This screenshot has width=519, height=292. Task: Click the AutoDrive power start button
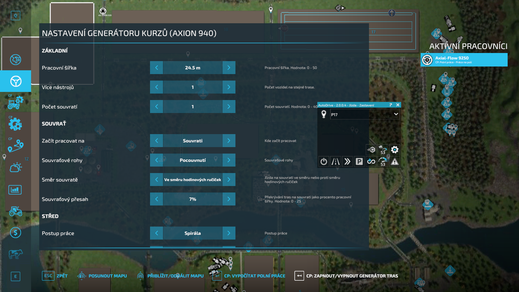tap(324, 162)
